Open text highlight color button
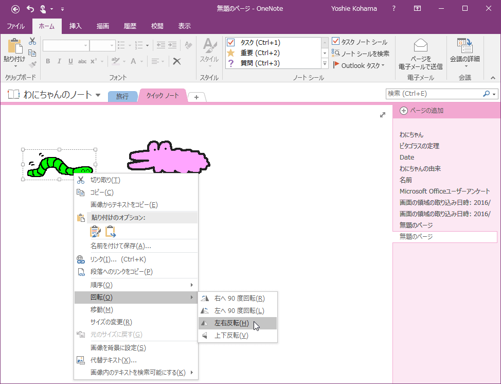 tap(116, 61)
